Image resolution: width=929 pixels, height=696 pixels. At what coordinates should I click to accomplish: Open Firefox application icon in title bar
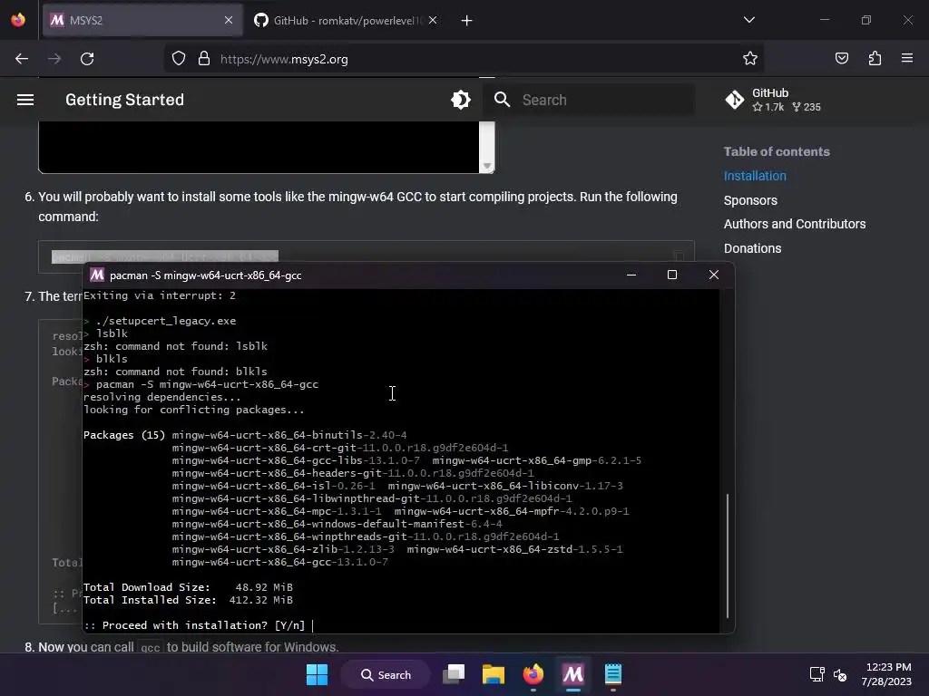click(18, 20)
